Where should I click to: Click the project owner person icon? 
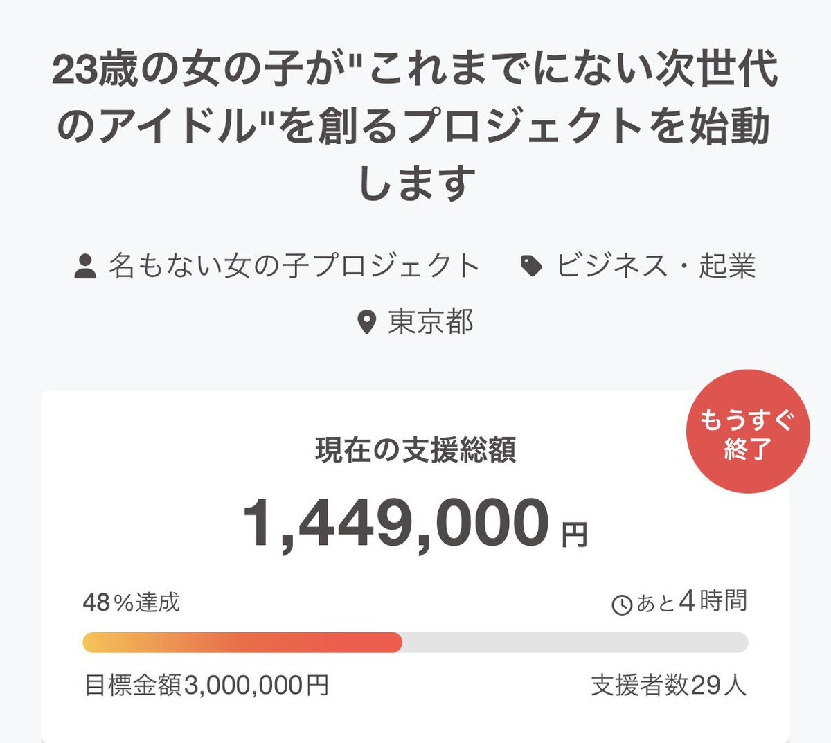tap(84, 266)
